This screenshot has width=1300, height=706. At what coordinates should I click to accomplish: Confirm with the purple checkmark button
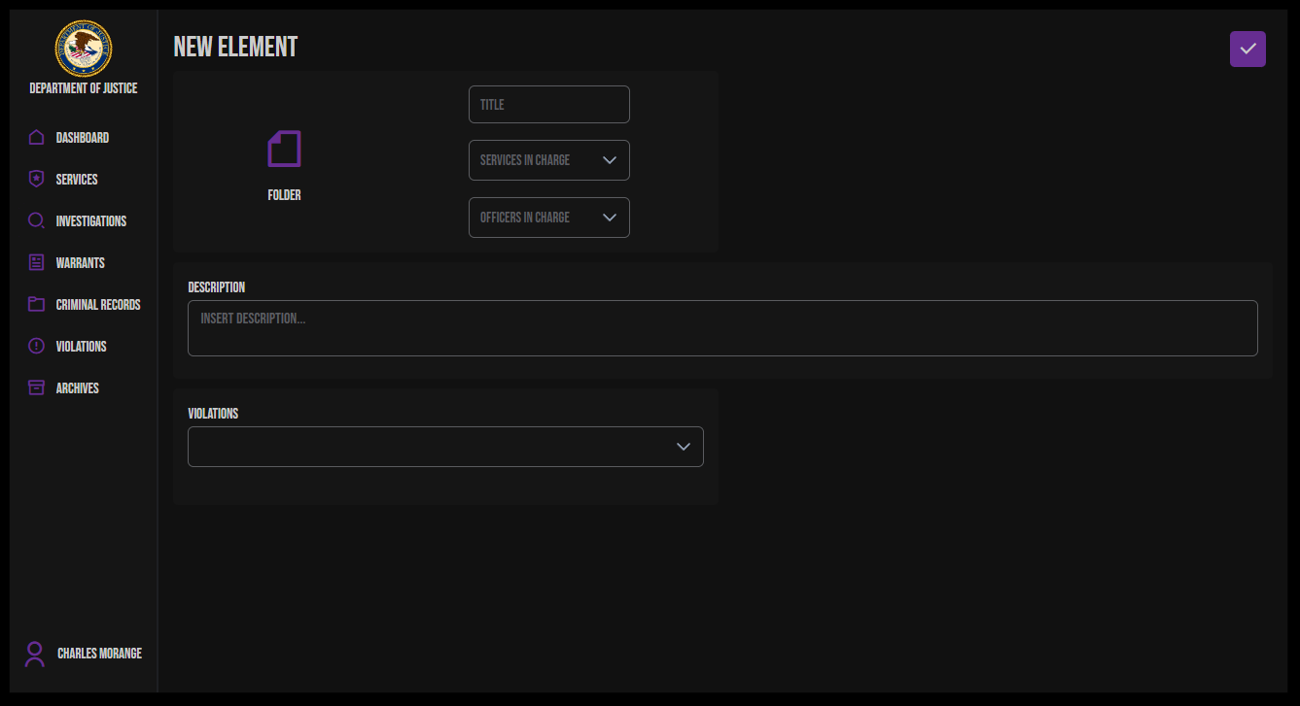click(x=1247, y=49)
